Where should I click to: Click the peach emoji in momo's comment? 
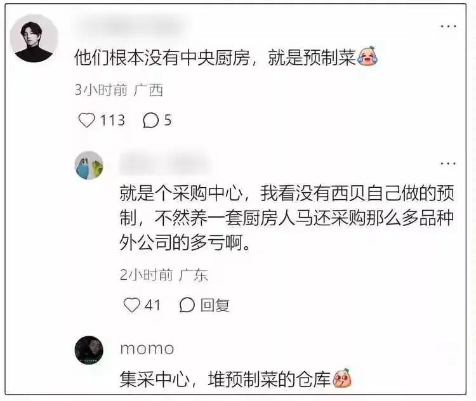pos(343,378)
